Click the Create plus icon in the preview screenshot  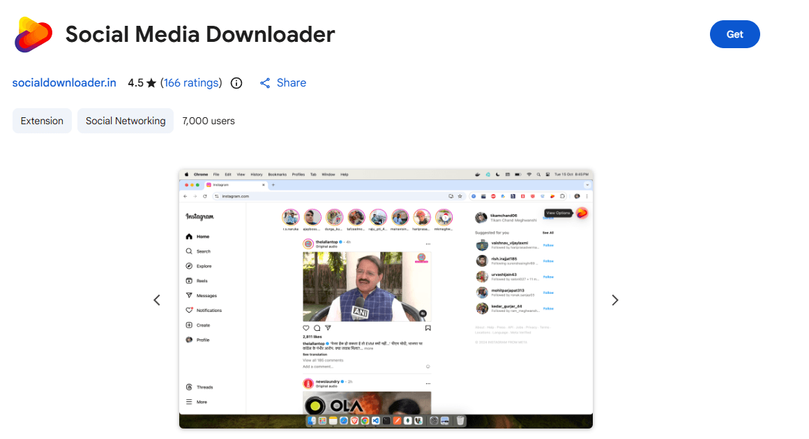[x=189, y=325]
